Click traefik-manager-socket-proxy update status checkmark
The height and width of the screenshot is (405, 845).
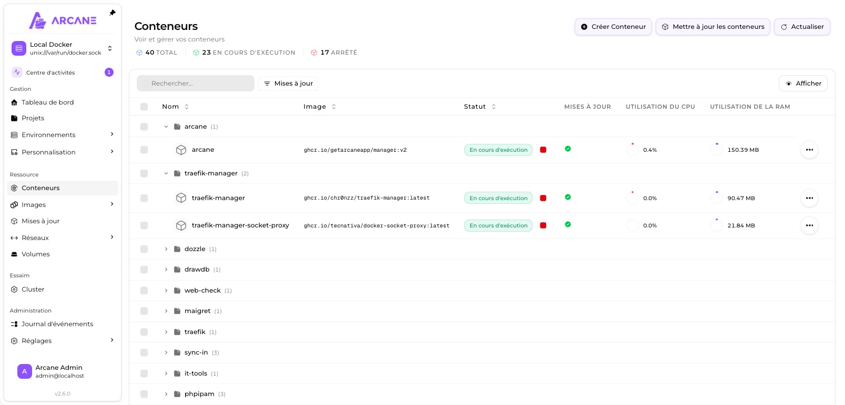[568, 224]
